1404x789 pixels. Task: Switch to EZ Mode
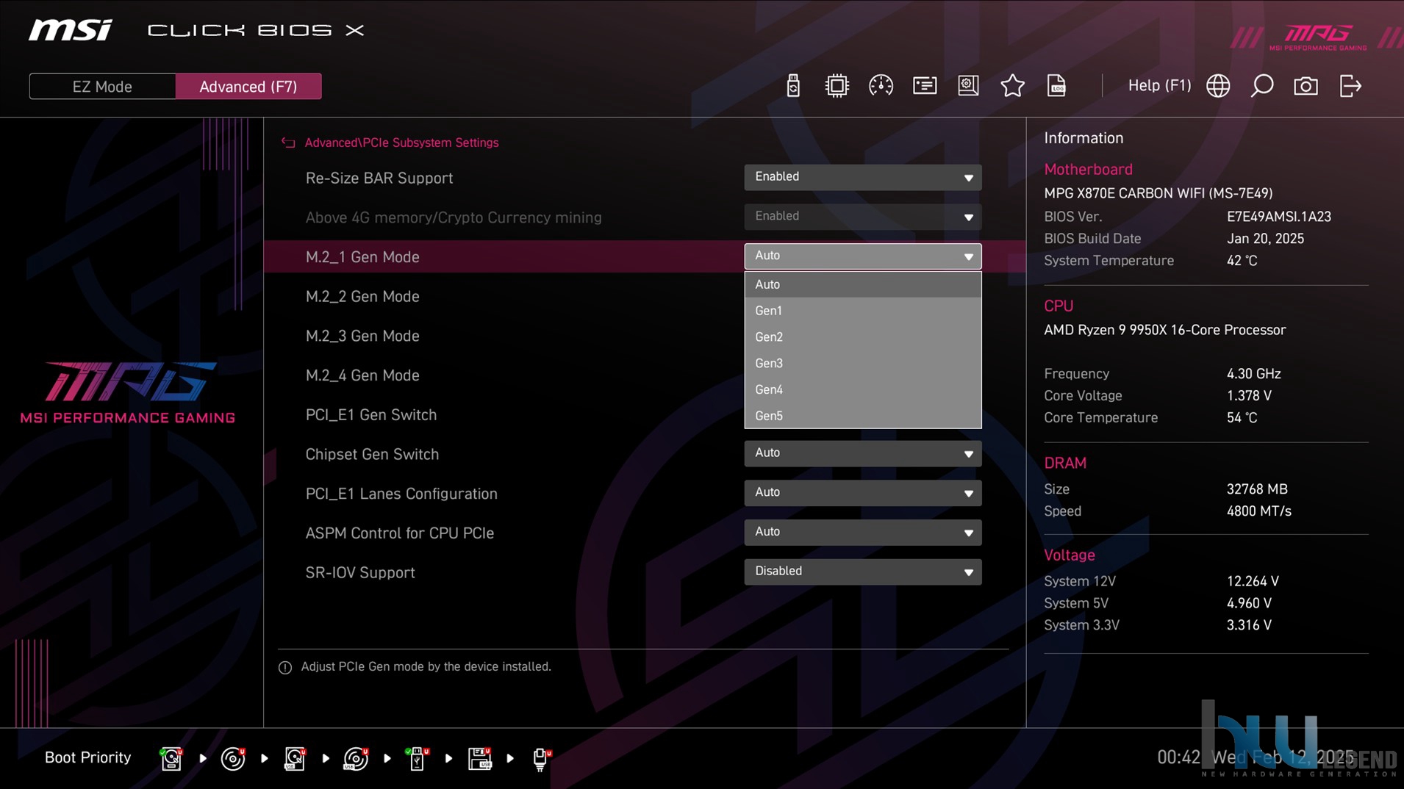tap(102, 87)
